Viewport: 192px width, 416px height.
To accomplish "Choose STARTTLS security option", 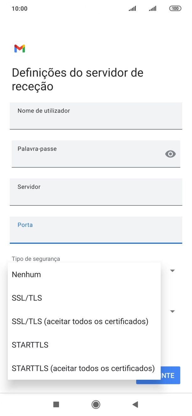I will coord(30,344).
